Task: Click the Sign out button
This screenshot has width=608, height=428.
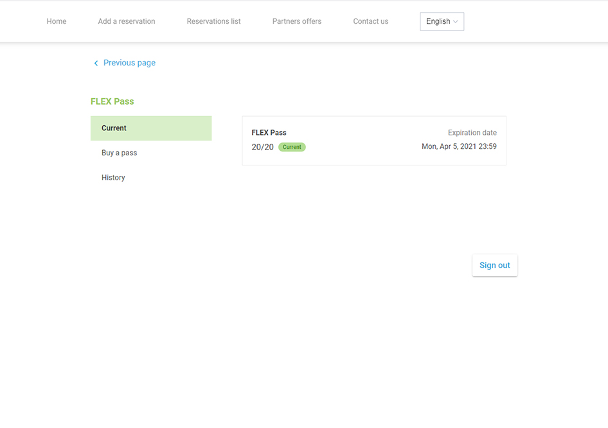Action: coord(494,265)
